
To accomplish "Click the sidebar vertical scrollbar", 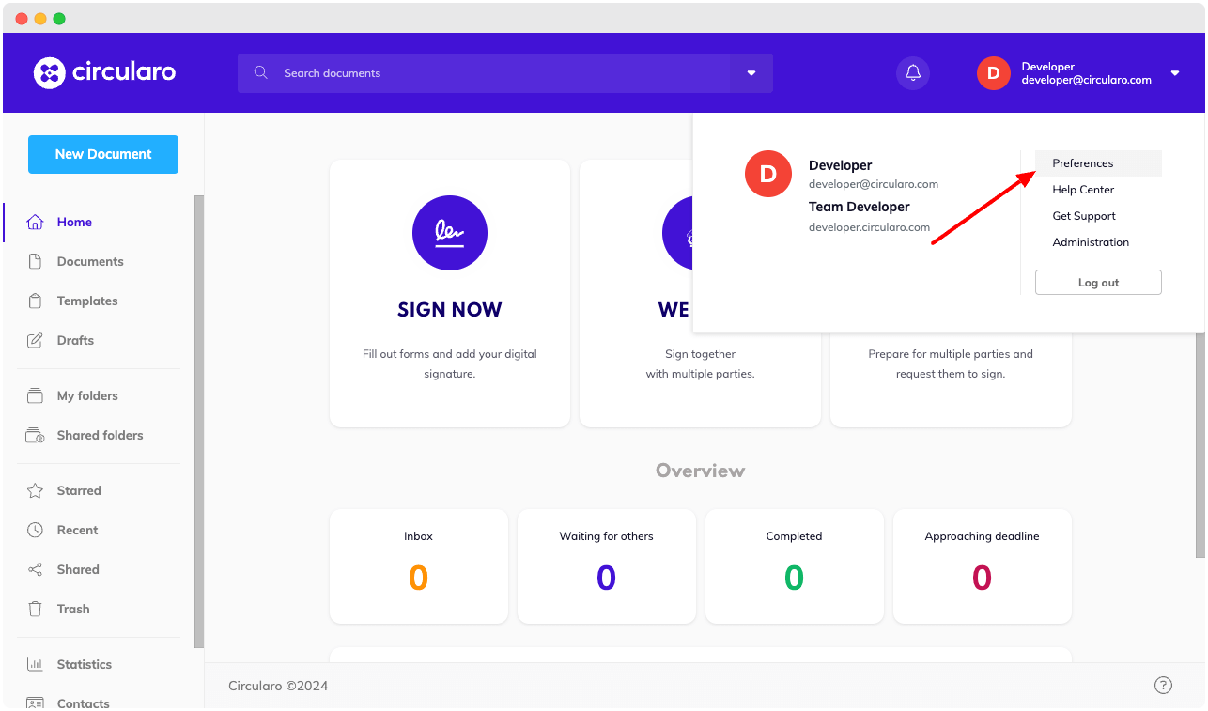I will [198, 421].
